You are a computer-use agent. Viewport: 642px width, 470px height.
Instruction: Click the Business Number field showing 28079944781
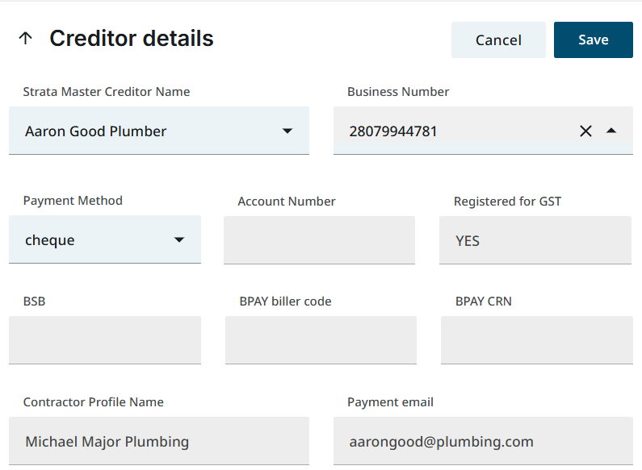[452, 131]
